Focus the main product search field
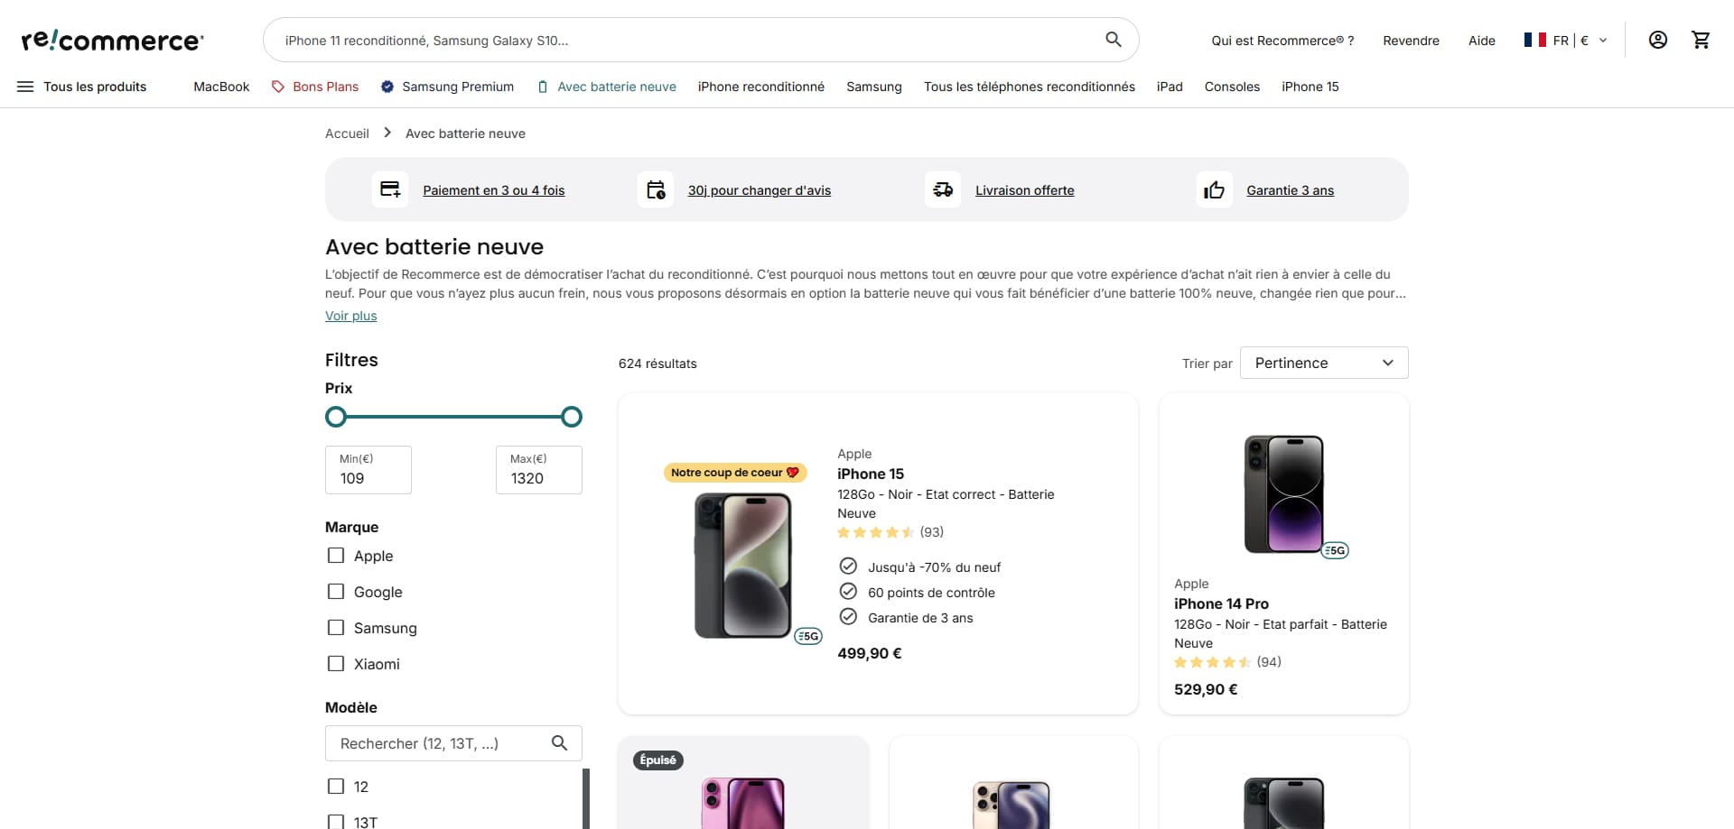The width and height of the screenshot is (1734, 829). 701,40
